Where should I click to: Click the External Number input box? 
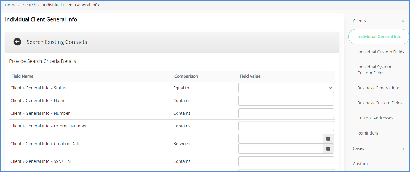(286, 126)
